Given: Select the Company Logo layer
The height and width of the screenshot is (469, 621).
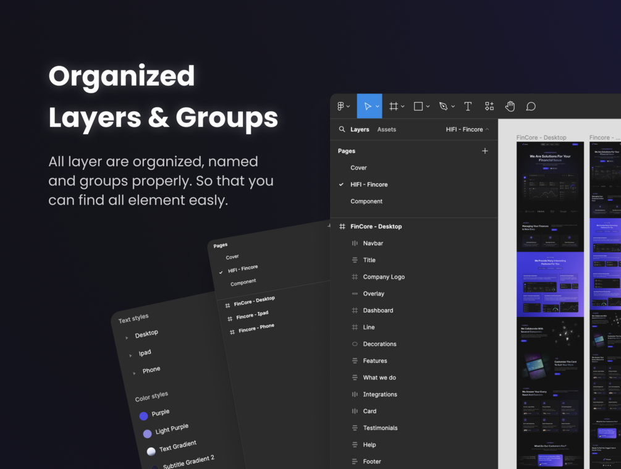Looking at the screenshot, I should coord(384,277).
